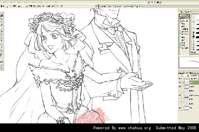Open the painting Mode dropdown in options bar
The image size is (199, 132).
click(x=23, y=6)
